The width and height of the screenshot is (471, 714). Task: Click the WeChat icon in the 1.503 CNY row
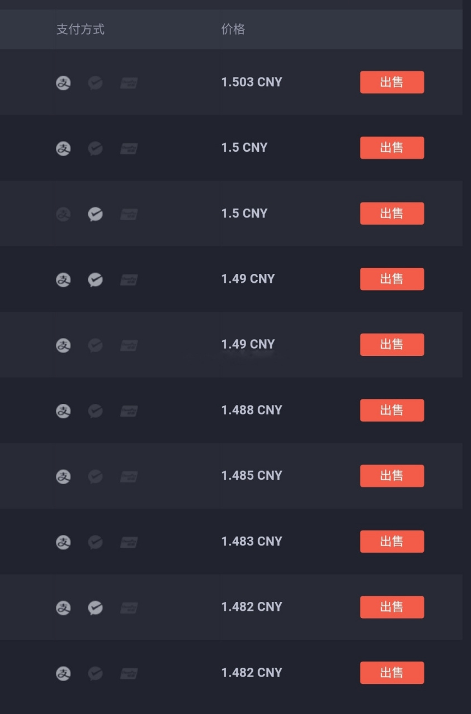click(95, 83)
